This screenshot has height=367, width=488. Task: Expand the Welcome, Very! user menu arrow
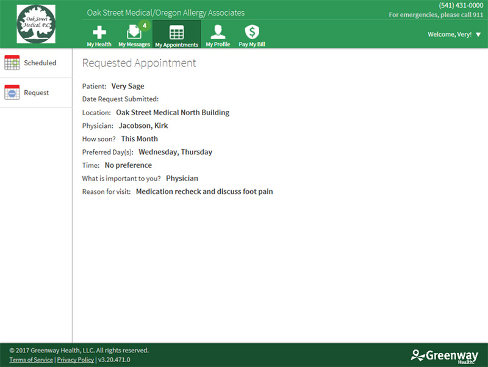[478, 35]
